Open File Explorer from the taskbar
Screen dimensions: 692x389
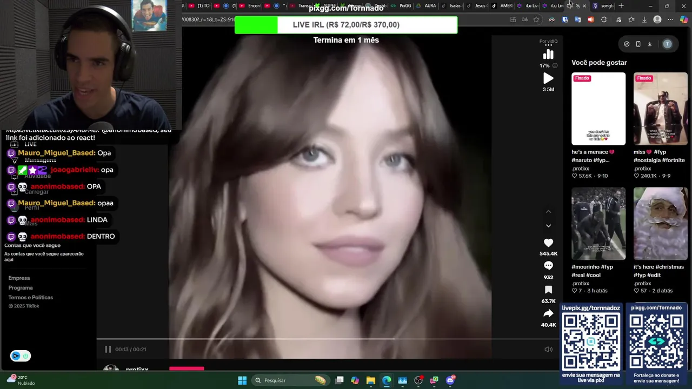tap(371, 380)
